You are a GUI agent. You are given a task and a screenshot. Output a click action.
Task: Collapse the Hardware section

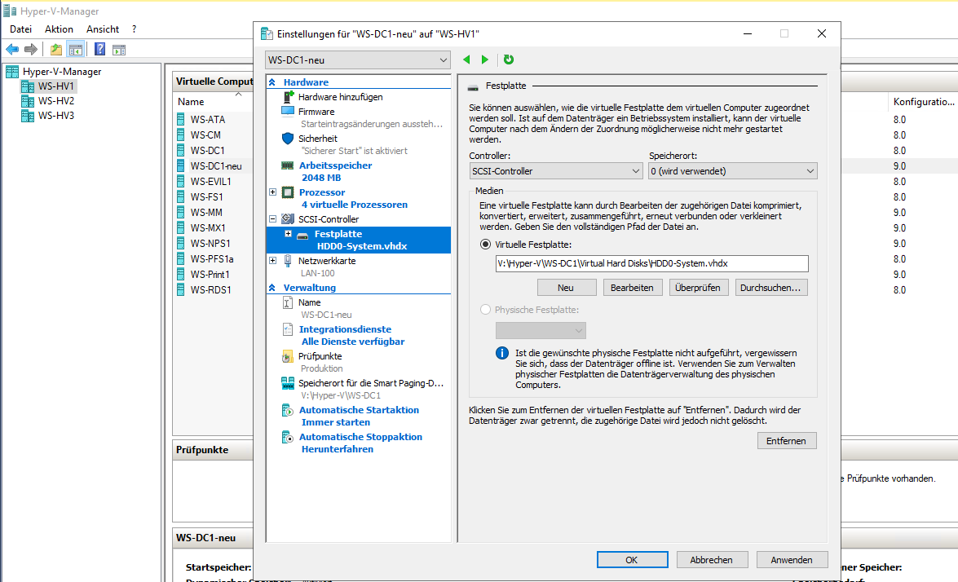coord(272,82)
